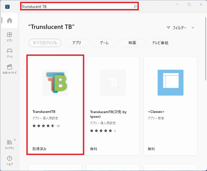Click アプリ・教育 category text
The height and width of the screenshot is (171, 207).
[156, 118]
